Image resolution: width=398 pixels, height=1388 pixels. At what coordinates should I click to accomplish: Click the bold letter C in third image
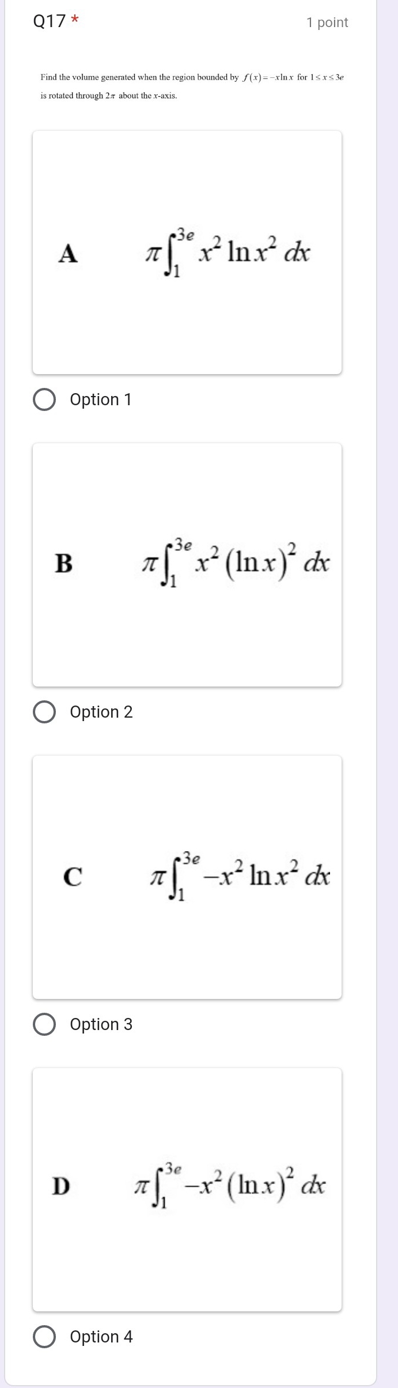73,876
